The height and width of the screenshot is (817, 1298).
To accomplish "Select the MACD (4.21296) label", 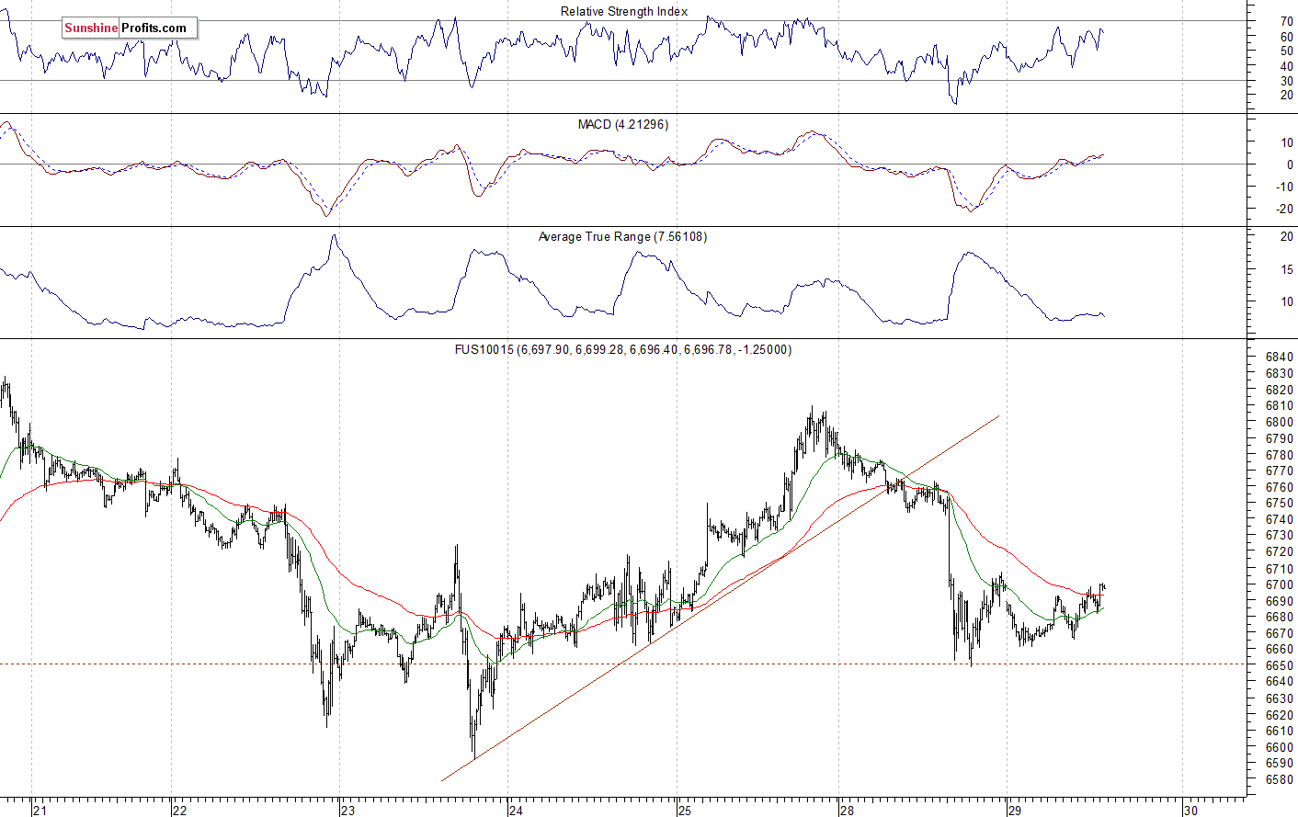I will click(623, 124).
